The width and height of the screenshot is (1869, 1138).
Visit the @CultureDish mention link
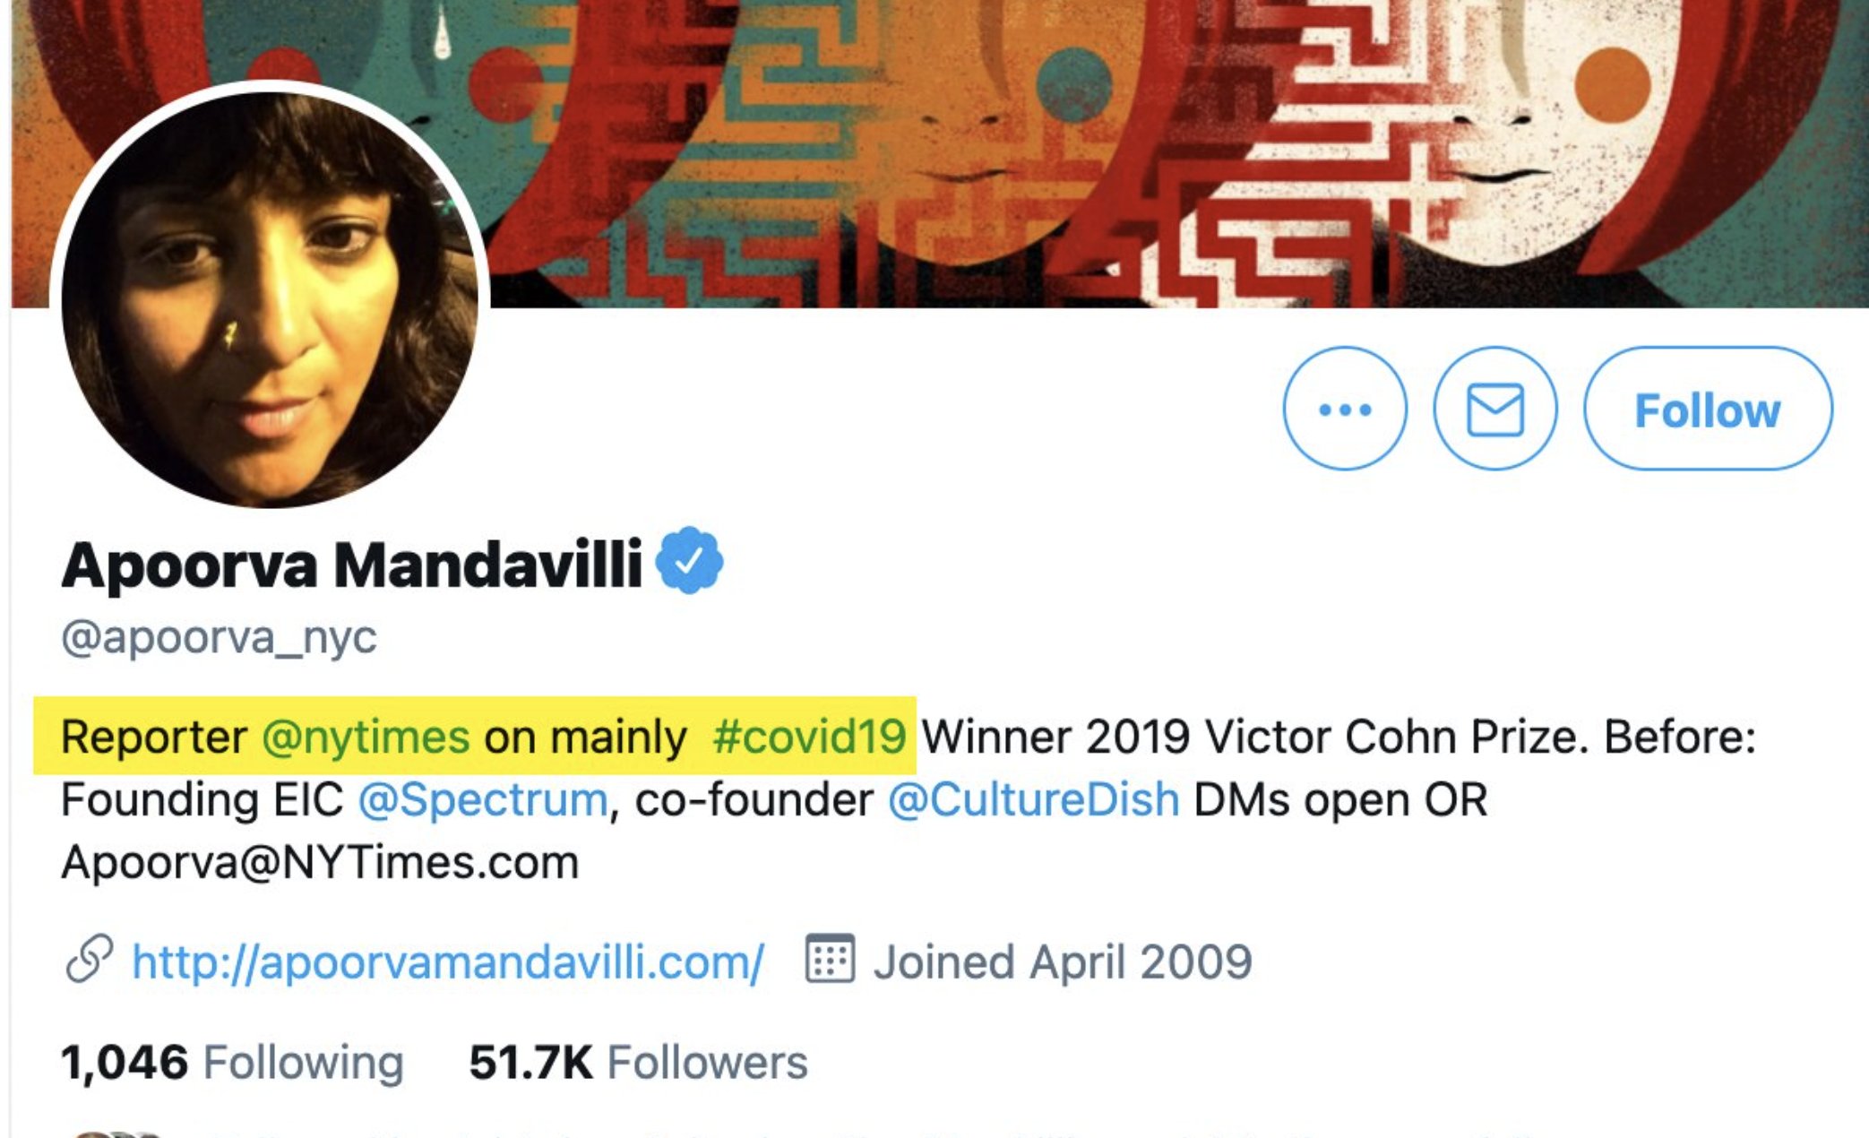[x=1033, y=800]
